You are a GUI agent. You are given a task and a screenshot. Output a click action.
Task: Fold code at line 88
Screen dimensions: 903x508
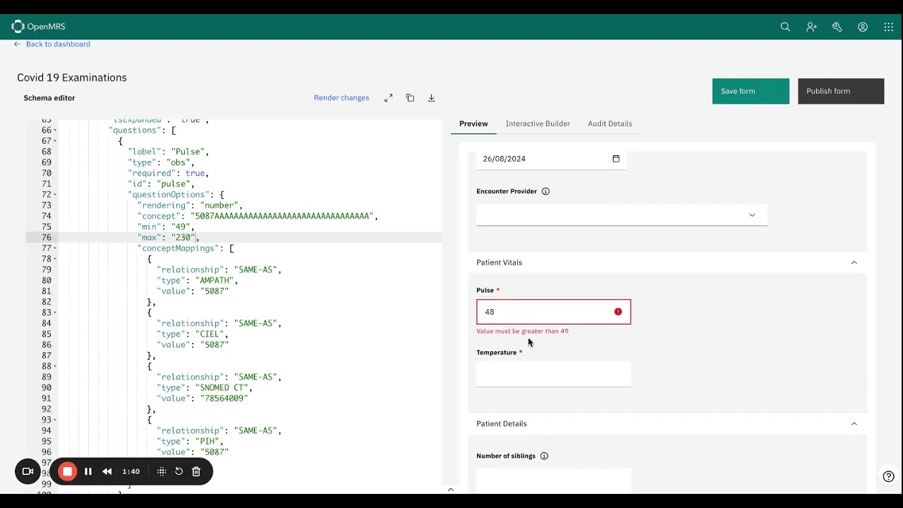point(55,366)
